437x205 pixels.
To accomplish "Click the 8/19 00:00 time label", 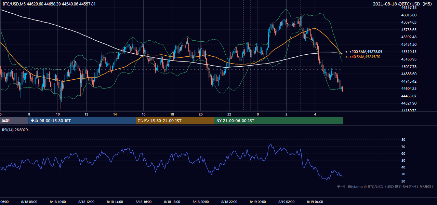I will point(258,202).
